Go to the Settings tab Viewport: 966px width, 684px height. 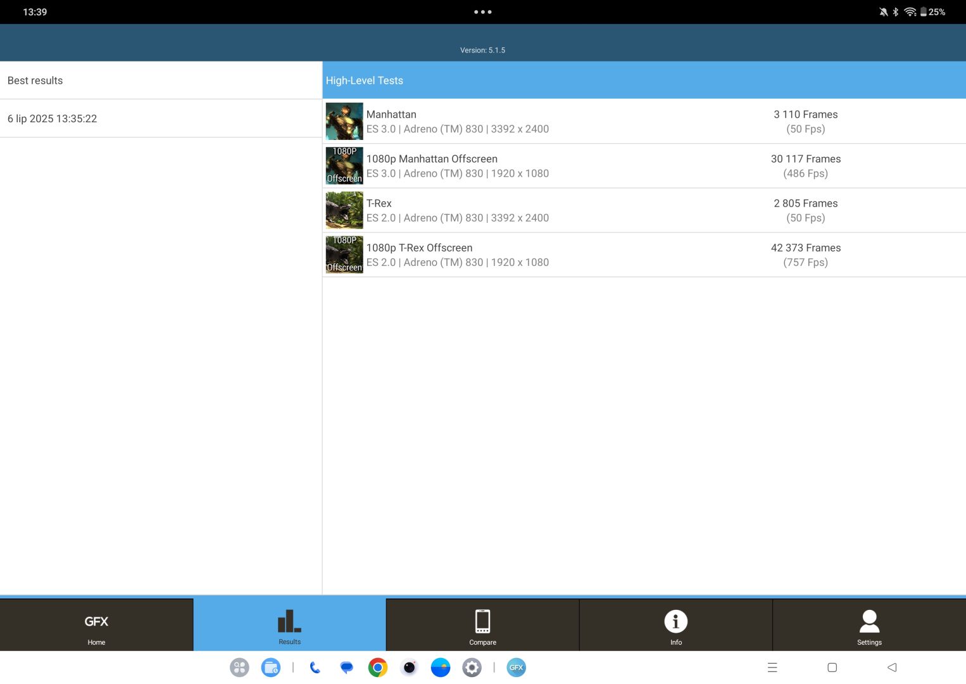tap(870, 625)
